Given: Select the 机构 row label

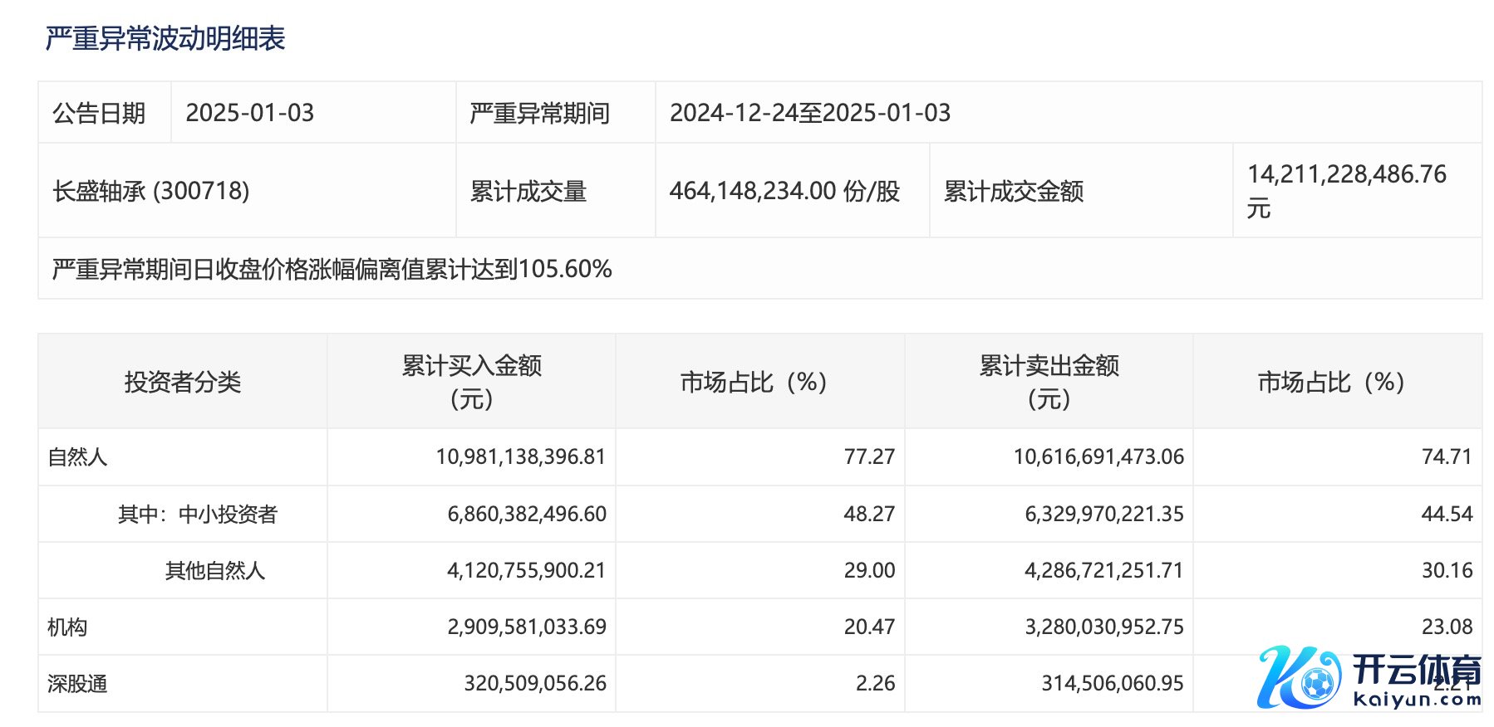Looking at the screenshot, I should (67, 627).
